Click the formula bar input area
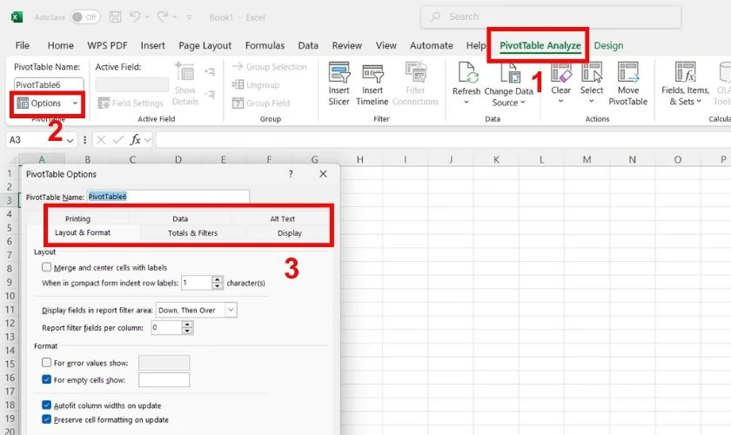The height and width of the screenshot is (435, 731). pyautogui.click(x=443, y=139)
